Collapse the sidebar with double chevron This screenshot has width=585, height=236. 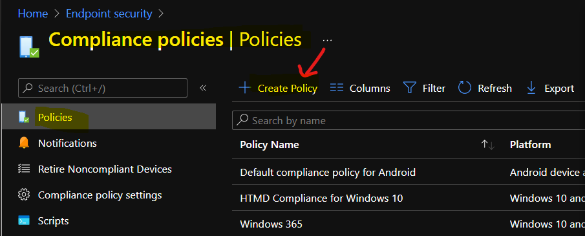(x=203, y=88)
